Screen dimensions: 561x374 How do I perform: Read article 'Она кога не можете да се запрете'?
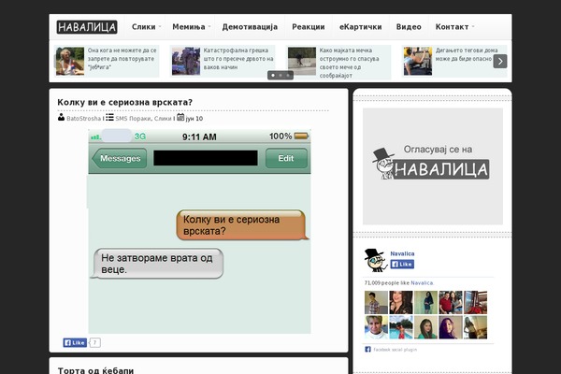coord(122,59)
